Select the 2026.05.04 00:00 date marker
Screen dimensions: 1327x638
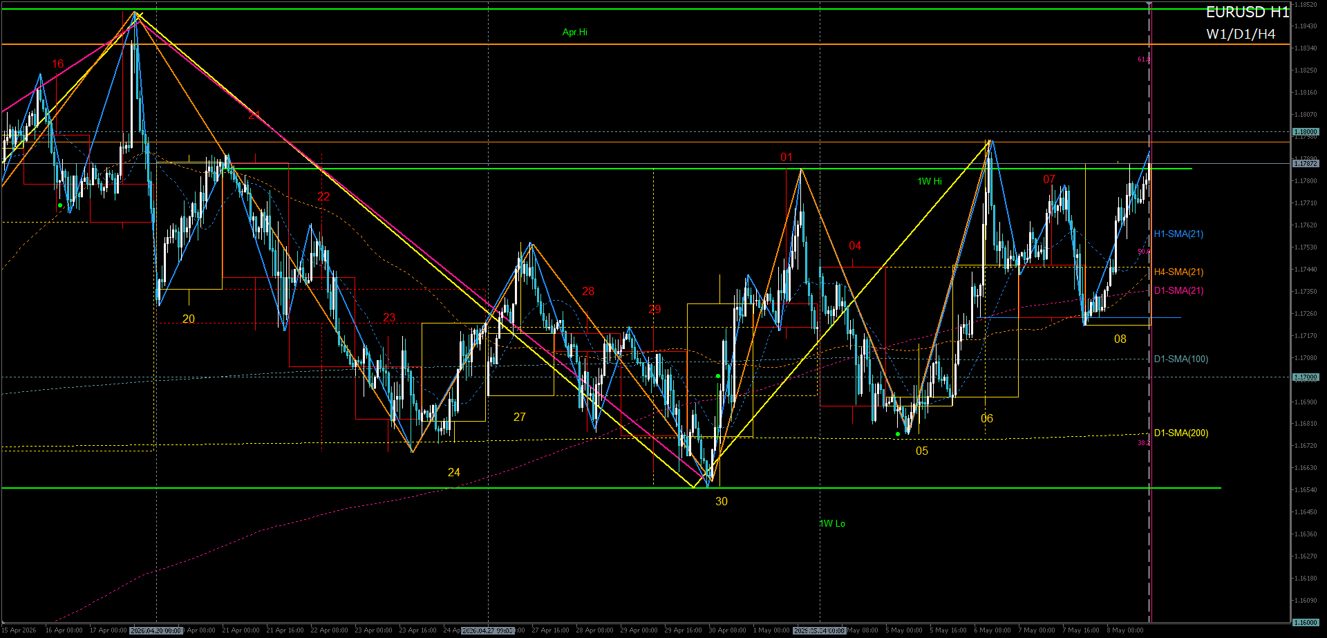pos(820,630)
